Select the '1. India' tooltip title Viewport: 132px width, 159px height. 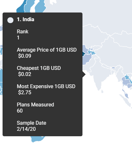pyautogui.click(x=26, y=20)
